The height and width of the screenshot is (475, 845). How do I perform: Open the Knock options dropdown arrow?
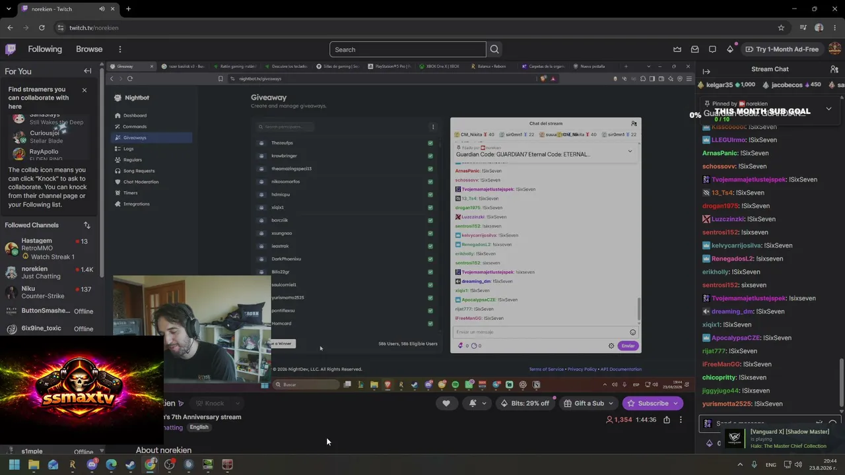coord(237,403)
